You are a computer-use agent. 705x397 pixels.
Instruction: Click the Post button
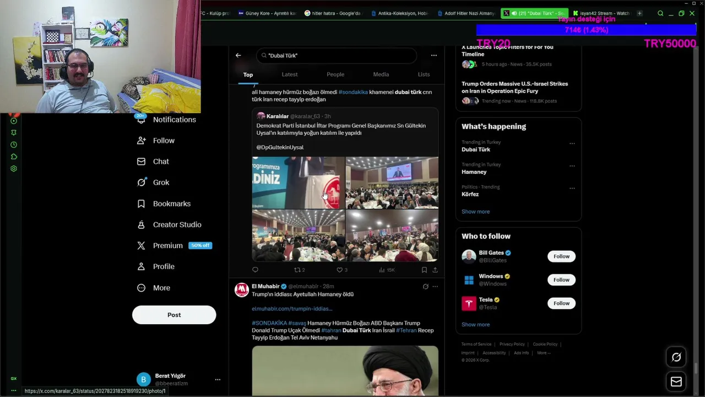click(174, 315)
